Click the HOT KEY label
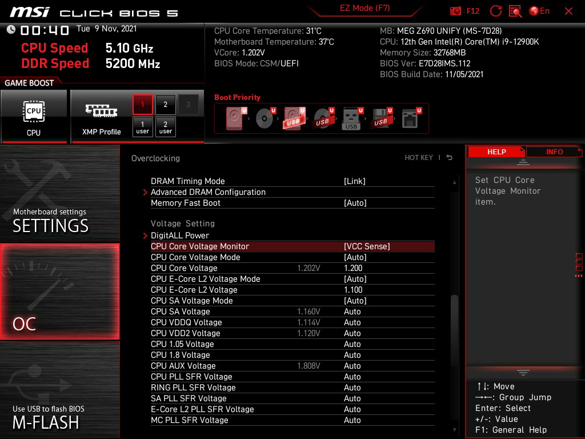This screenshot has height=439, width=585. pyautogui.click(x=419, y=158)
